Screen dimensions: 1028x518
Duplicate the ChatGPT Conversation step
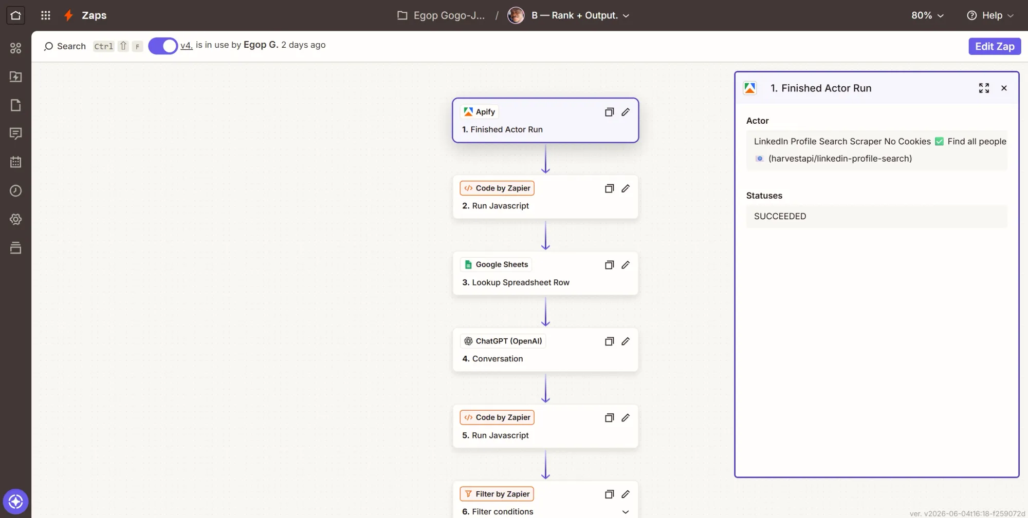(x=609, y=341)
